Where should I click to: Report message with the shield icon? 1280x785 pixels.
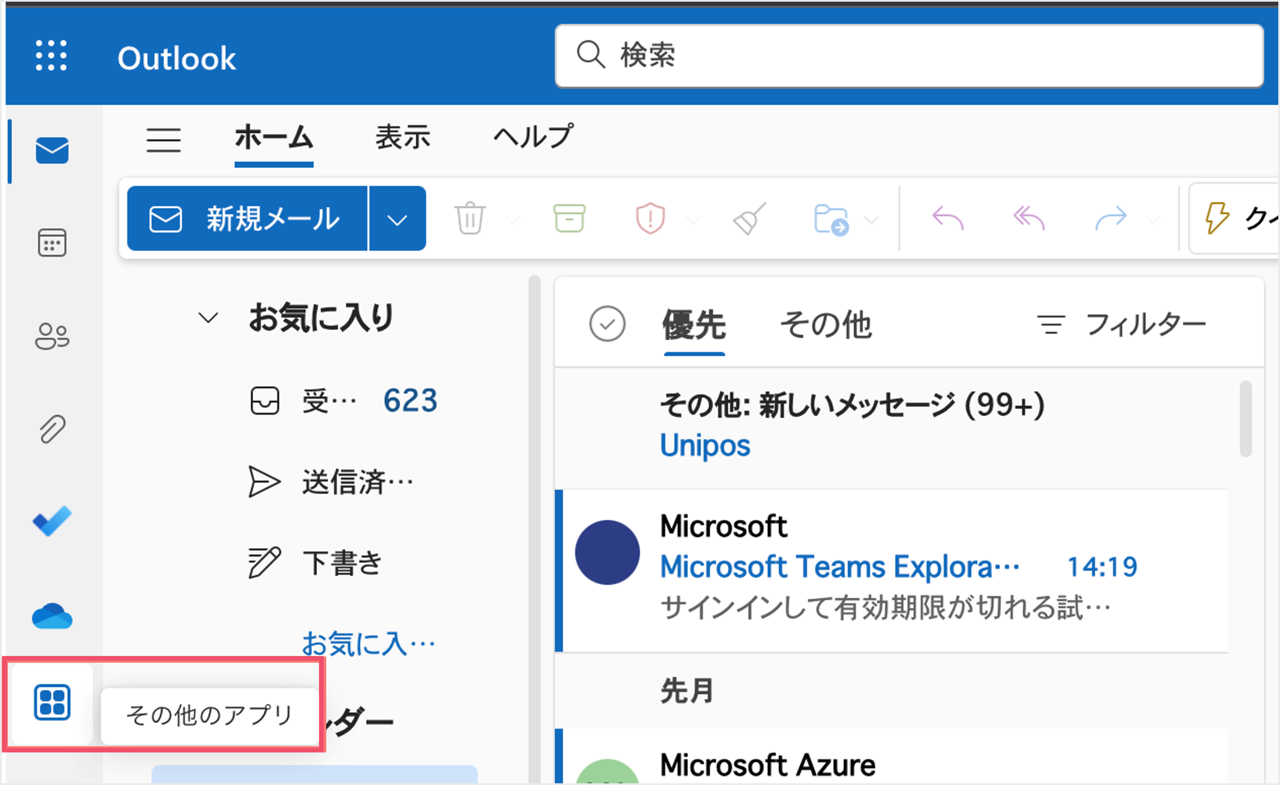650,218
